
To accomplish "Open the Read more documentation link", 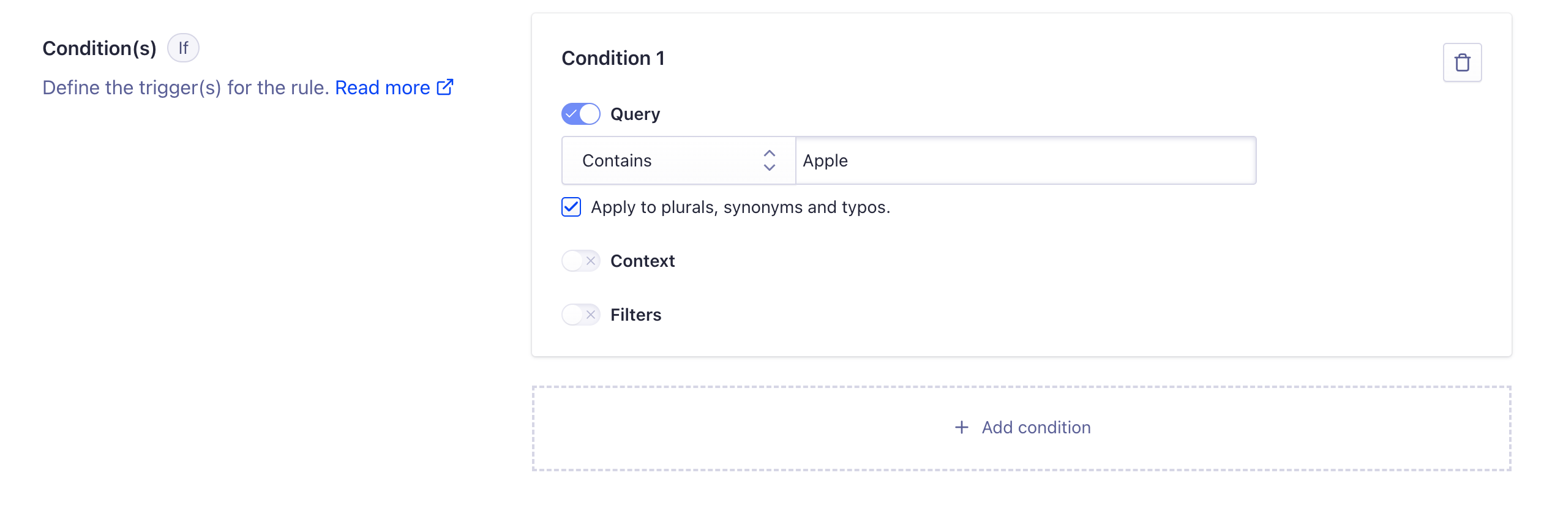I will click(x=383, y=88).
